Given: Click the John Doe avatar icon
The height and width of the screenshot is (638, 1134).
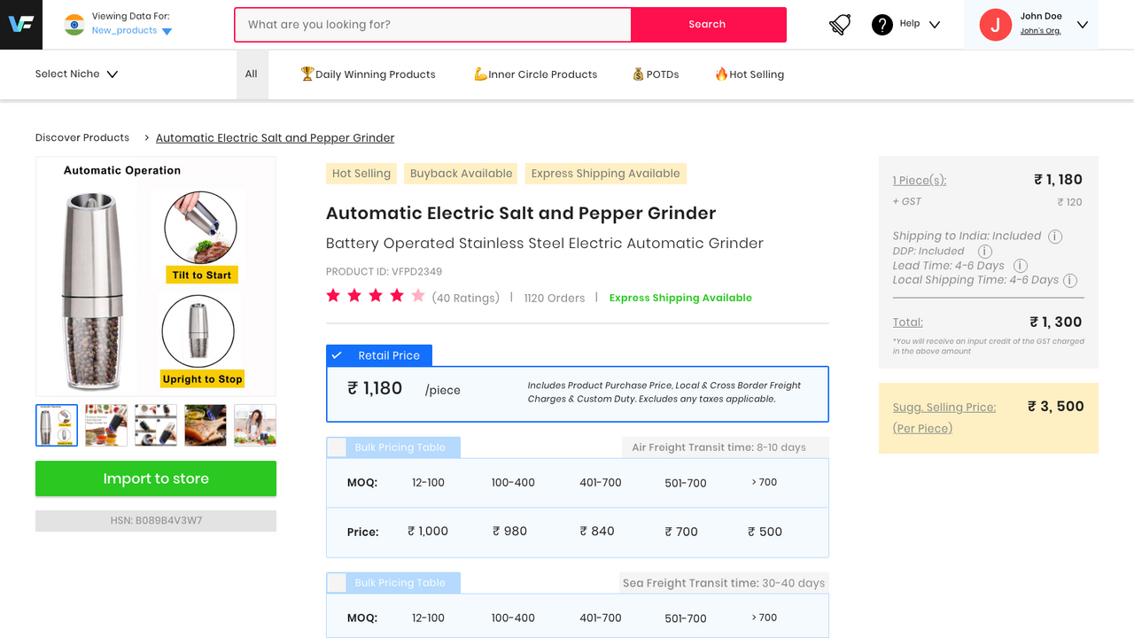Looking at the screenshot, I should (x=995, y=25).
